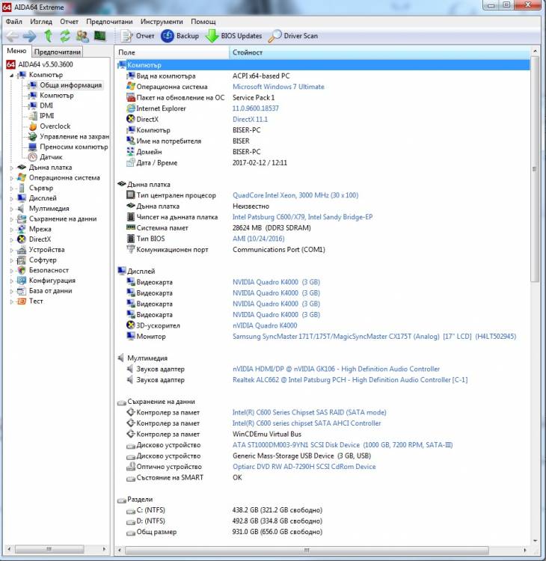This screenshot has width=546, height=561.
Task: Click the users icon in toolbar
Action: coord(82,36)
